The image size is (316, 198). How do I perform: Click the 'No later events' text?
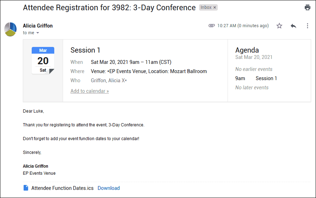[252, 88]
